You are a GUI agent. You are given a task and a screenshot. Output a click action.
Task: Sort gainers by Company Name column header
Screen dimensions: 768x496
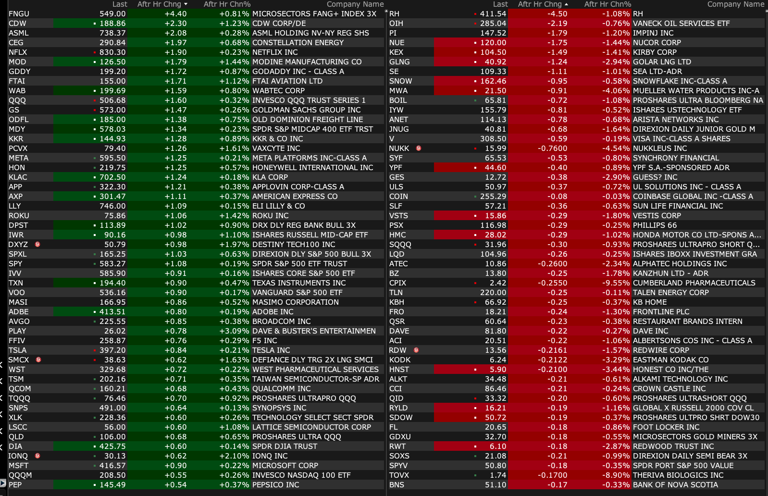[x=355, y=4]
